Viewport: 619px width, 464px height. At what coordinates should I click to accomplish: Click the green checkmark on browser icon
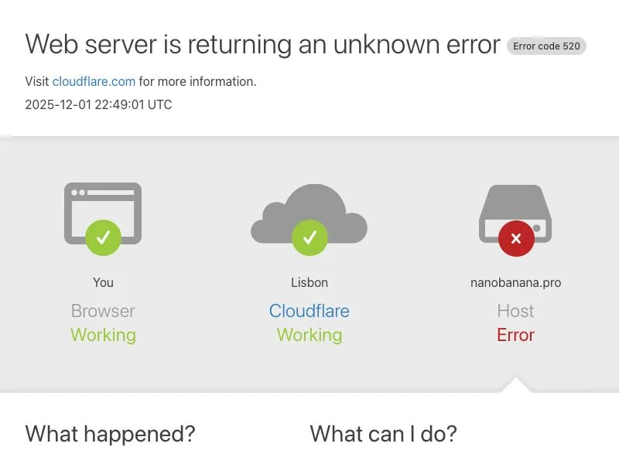(x=103, y=237)
